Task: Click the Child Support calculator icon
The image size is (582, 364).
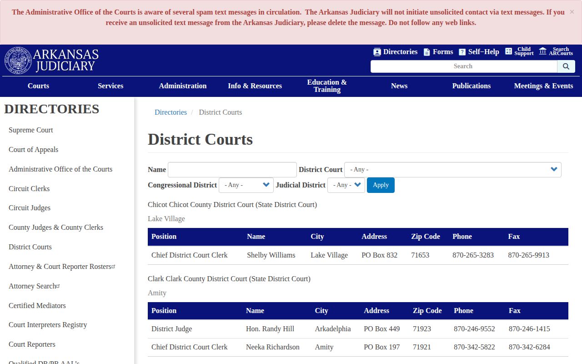Action: 509,51
